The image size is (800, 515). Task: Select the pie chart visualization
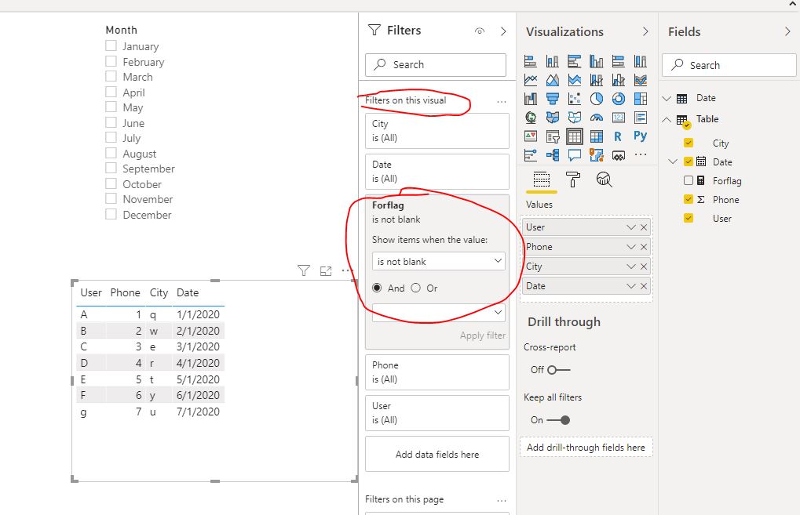click(597, 99)
